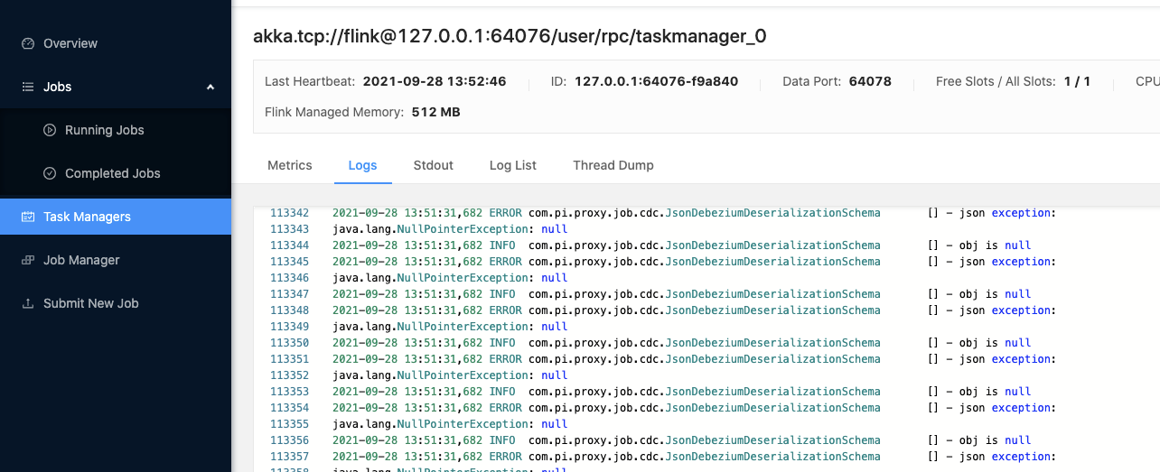Click the ID value 127.0.0.1:64076-f9a840

click(x=657, y=81)
